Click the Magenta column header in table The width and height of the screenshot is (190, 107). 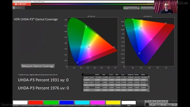click(x=131, y=75)
